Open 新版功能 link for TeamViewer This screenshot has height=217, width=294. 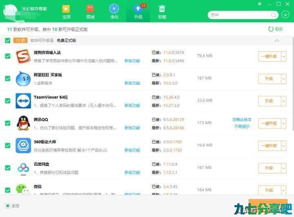coord(132,106)
